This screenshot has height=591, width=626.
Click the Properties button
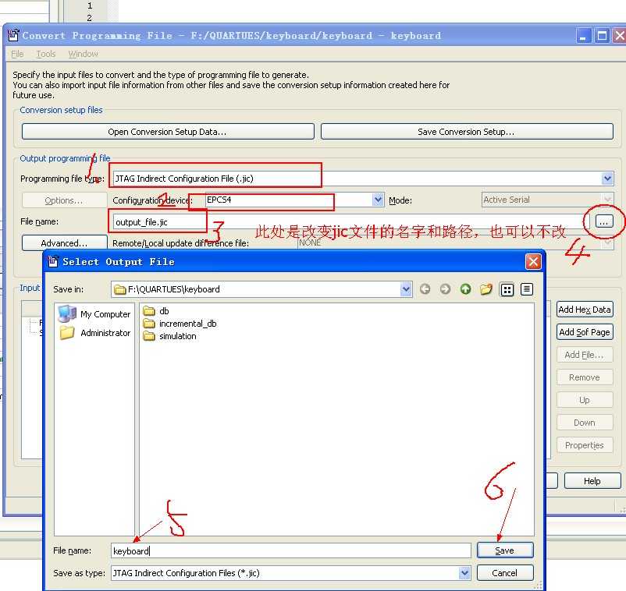tap(585, 445)
